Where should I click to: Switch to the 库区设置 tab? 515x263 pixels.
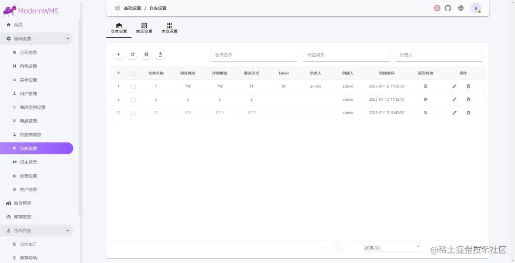pos(144,28)
